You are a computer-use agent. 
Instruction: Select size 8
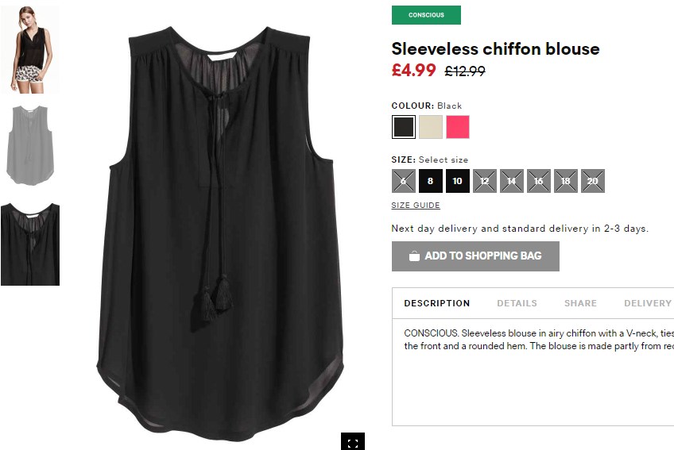point(430,181)
